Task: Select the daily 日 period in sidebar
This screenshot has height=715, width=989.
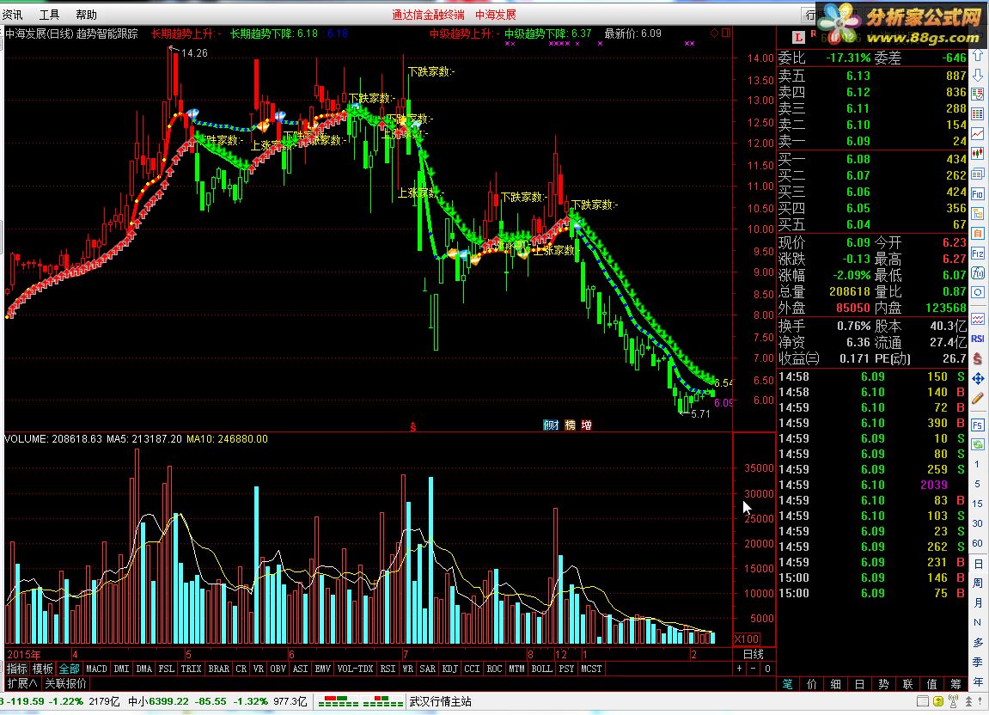Action: tap(978, 563)
